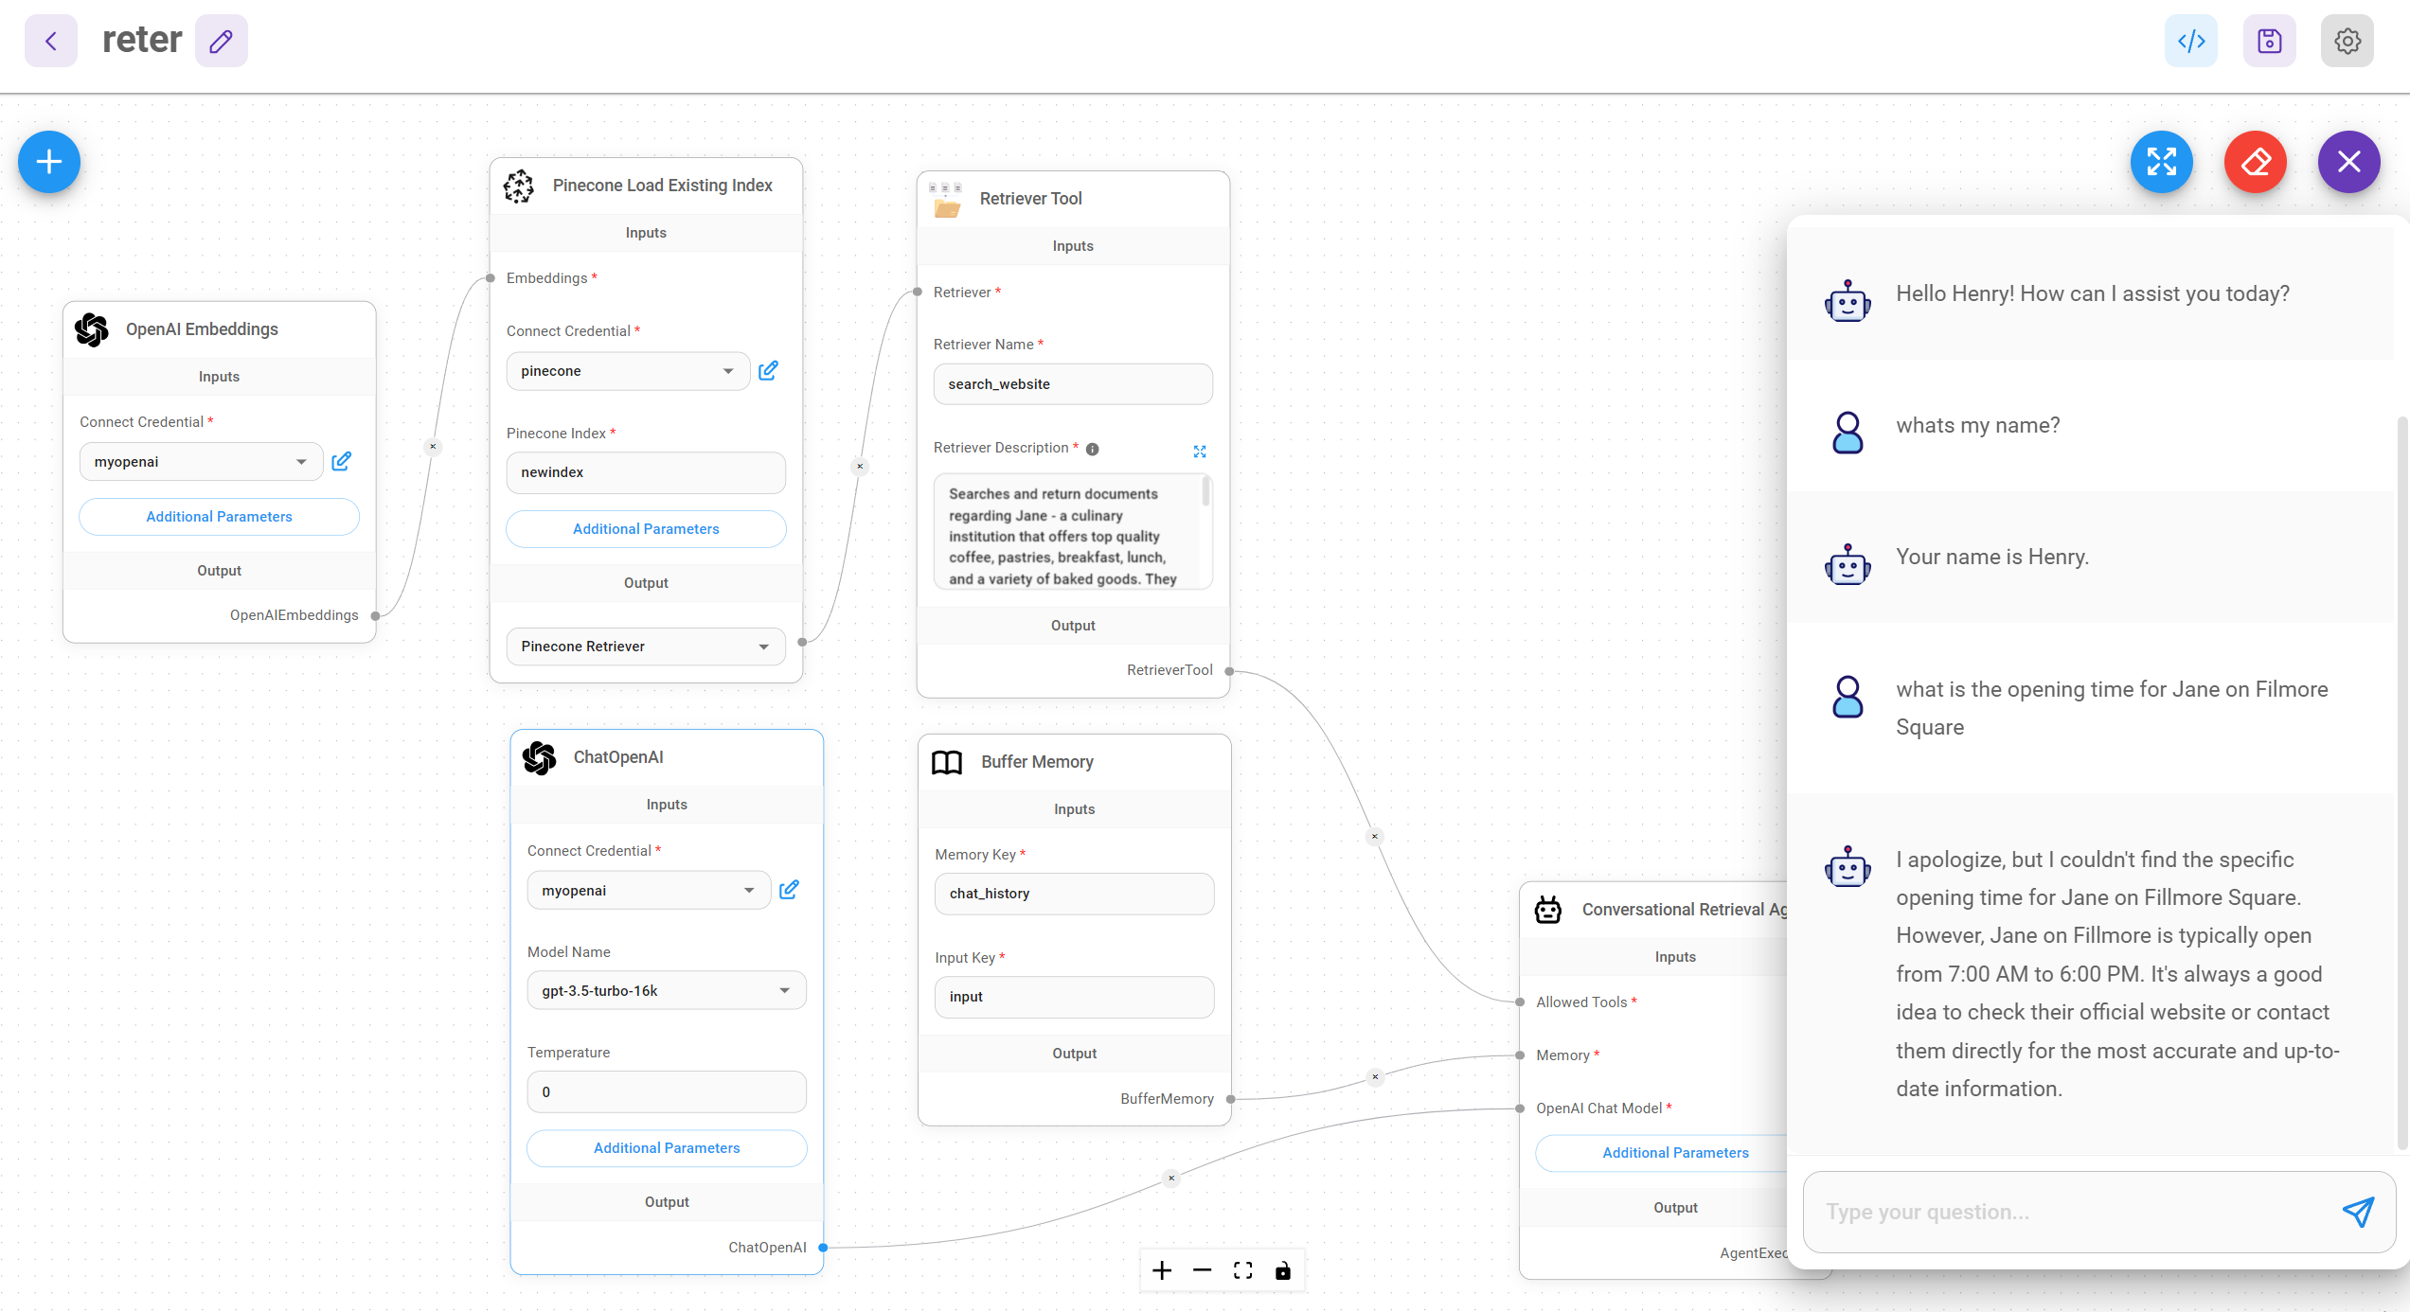Open the chatflow settings gear

coord(2347,41)
